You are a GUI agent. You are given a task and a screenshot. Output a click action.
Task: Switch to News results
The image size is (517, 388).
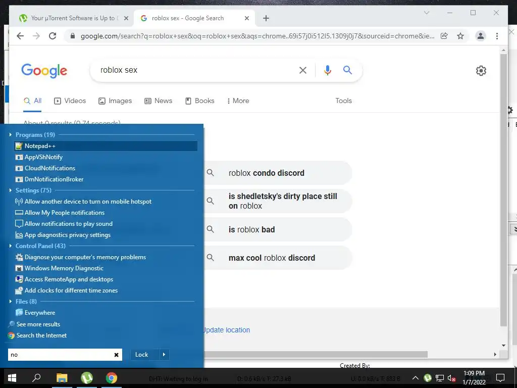tap(158, 101)
